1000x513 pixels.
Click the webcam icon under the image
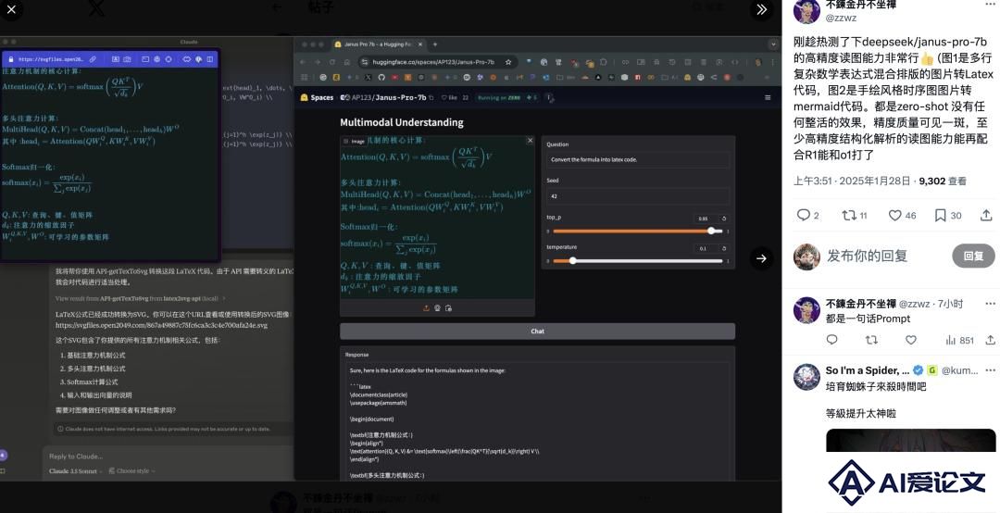(437, 308)
